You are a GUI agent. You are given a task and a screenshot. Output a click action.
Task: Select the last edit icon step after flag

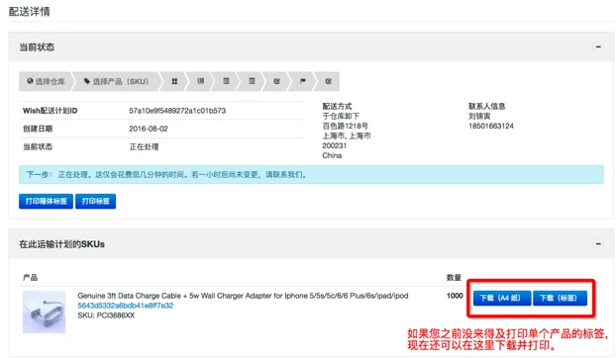point(328,81)
